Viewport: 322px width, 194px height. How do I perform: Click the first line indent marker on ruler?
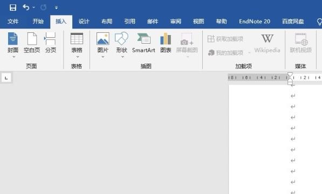290,74
